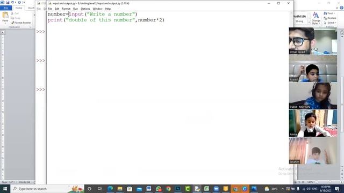
Task: Open the Windows Start menu
Action: [5, 189]
